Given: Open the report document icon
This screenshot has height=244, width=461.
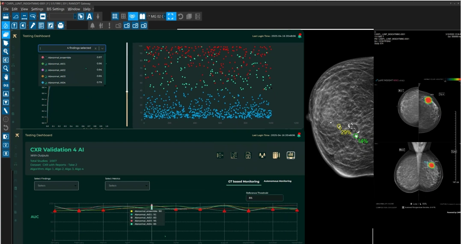Looking at the screenshot, I should tap(41, 26).
